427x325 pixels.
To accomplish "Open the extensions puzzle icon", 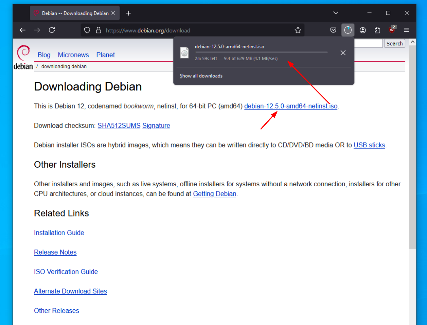I will tap(377, 30).
